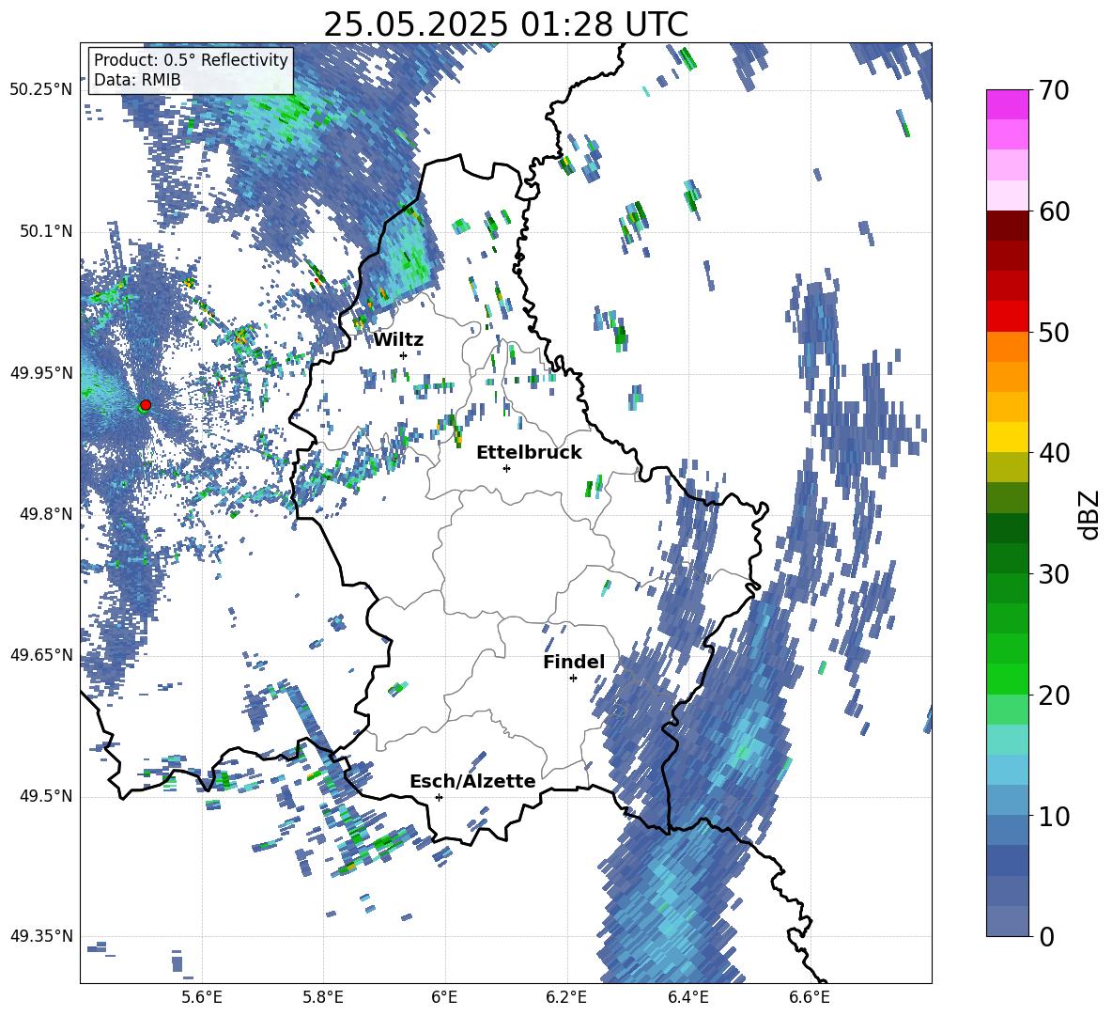This screenshot has width=1112, height=1016.
Task: Click the colorbar 0 tick label
Action: coord(1046,936)
